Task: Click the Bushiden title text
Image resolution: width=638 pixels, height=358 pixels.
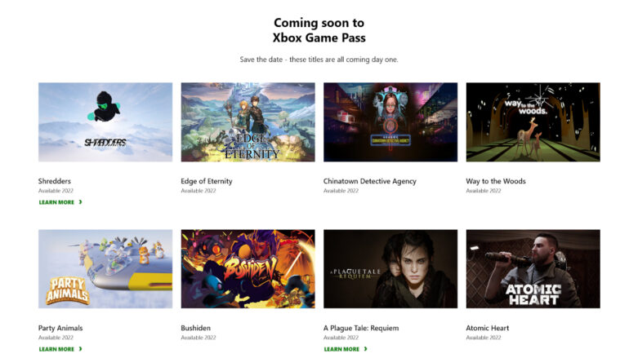Action: tap(196, 328)
